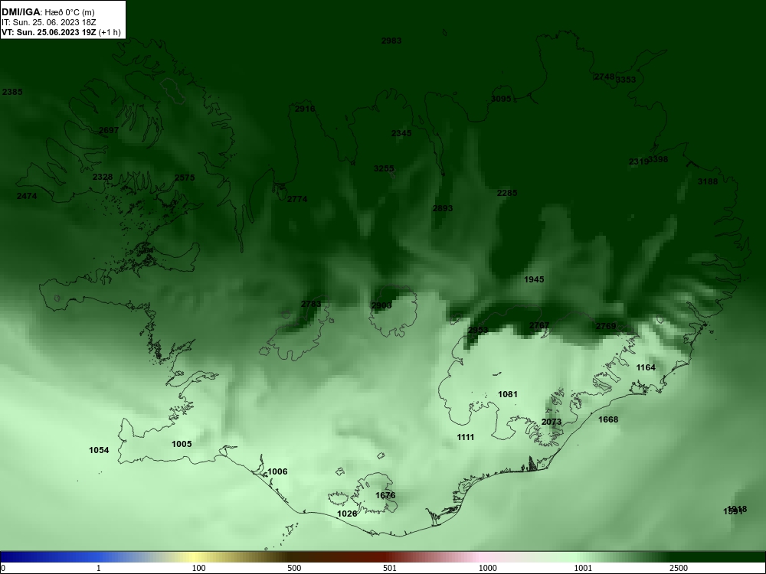This screenshot has height=574, width=766.
Task: Select the 2983 height value on the map
Action: pyautogui.click(x=391, y=41)
